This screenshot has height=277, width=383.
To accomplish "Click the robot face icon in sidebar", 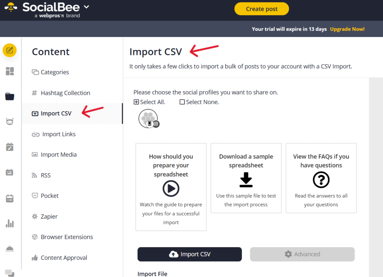I will point(10,122).
